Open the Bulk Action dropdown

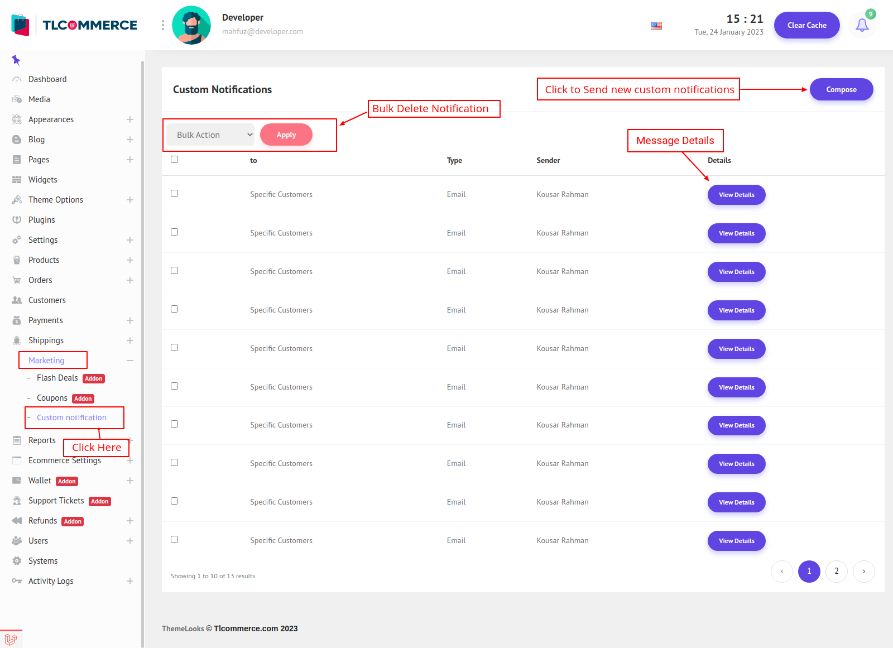tap(211, 135)
